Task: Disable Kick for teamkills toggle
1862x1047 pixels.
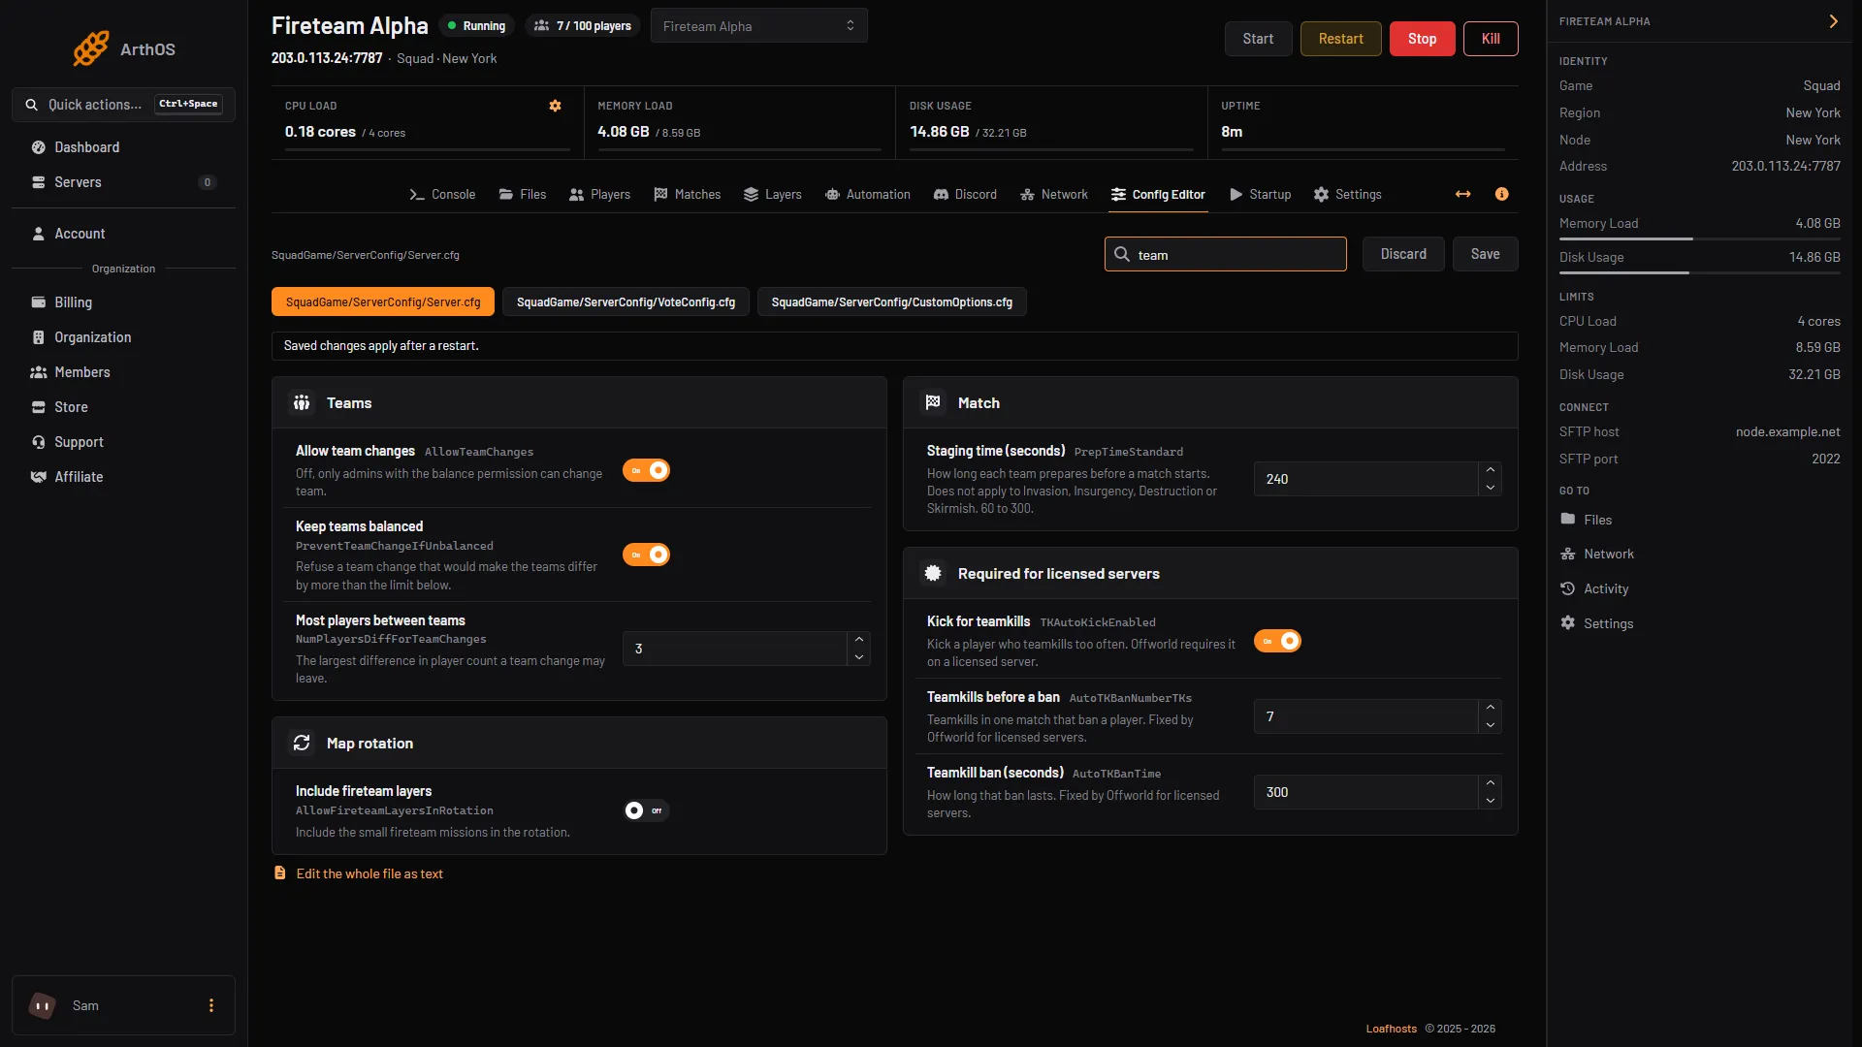Action: 1277,641
